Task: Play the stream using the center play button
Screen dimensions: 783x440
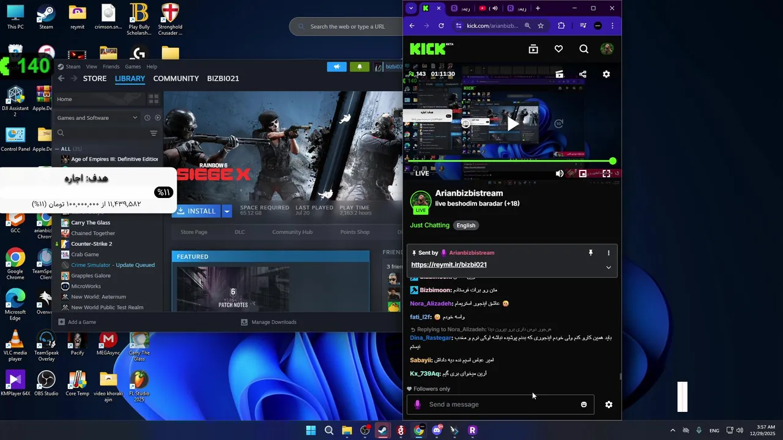Action: click(513, 124)
